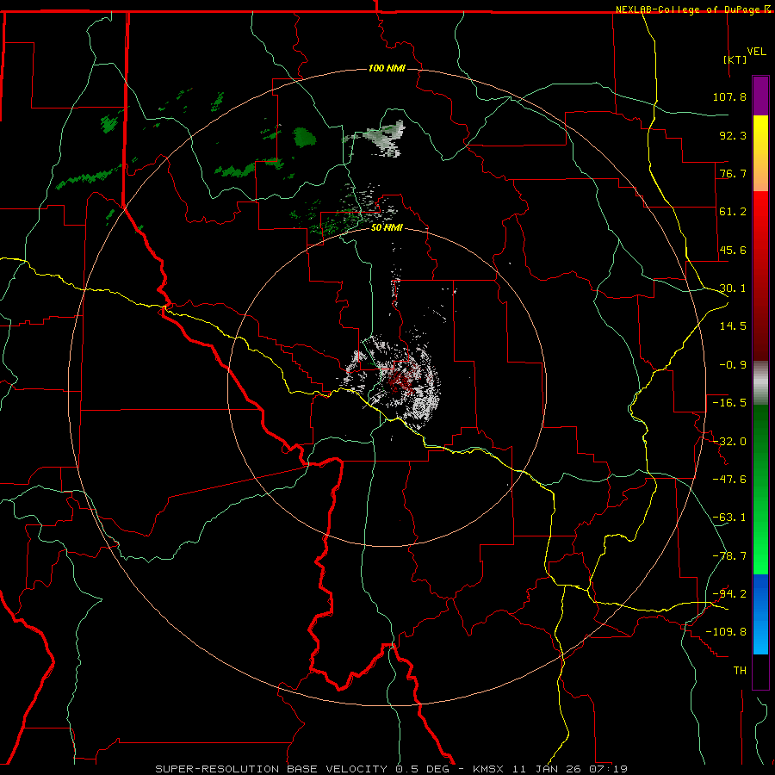Select the 107.8 scale value

pyautogui.click(x=729, y=96)
